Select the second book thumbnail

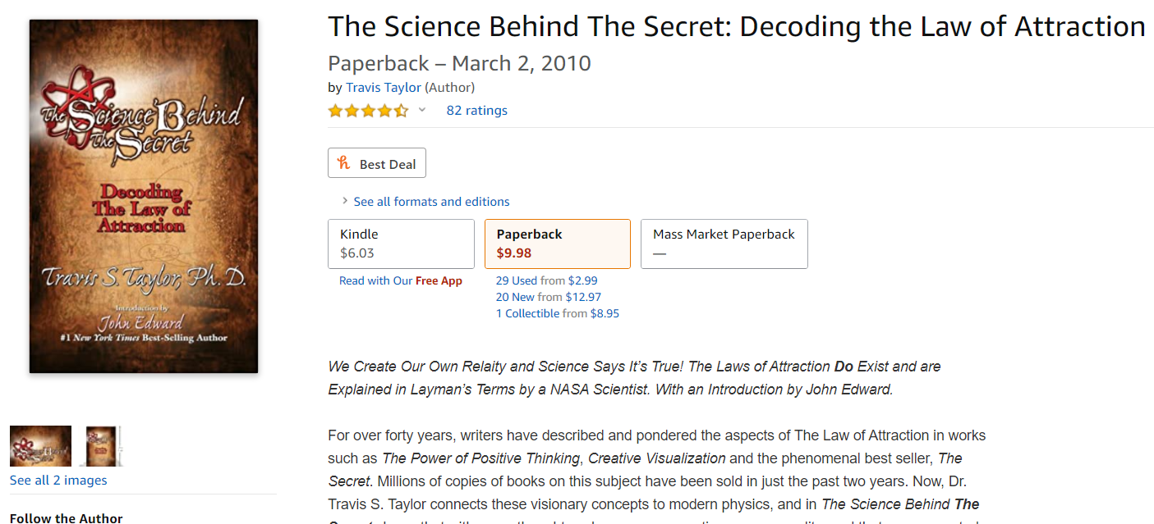(103, 446)
